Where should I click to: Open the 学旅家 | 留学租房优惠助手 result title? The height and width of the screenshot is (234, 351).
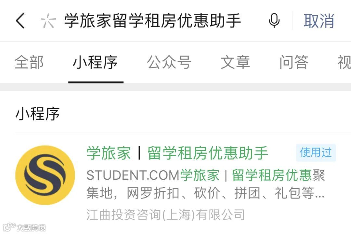pos(177,153)
